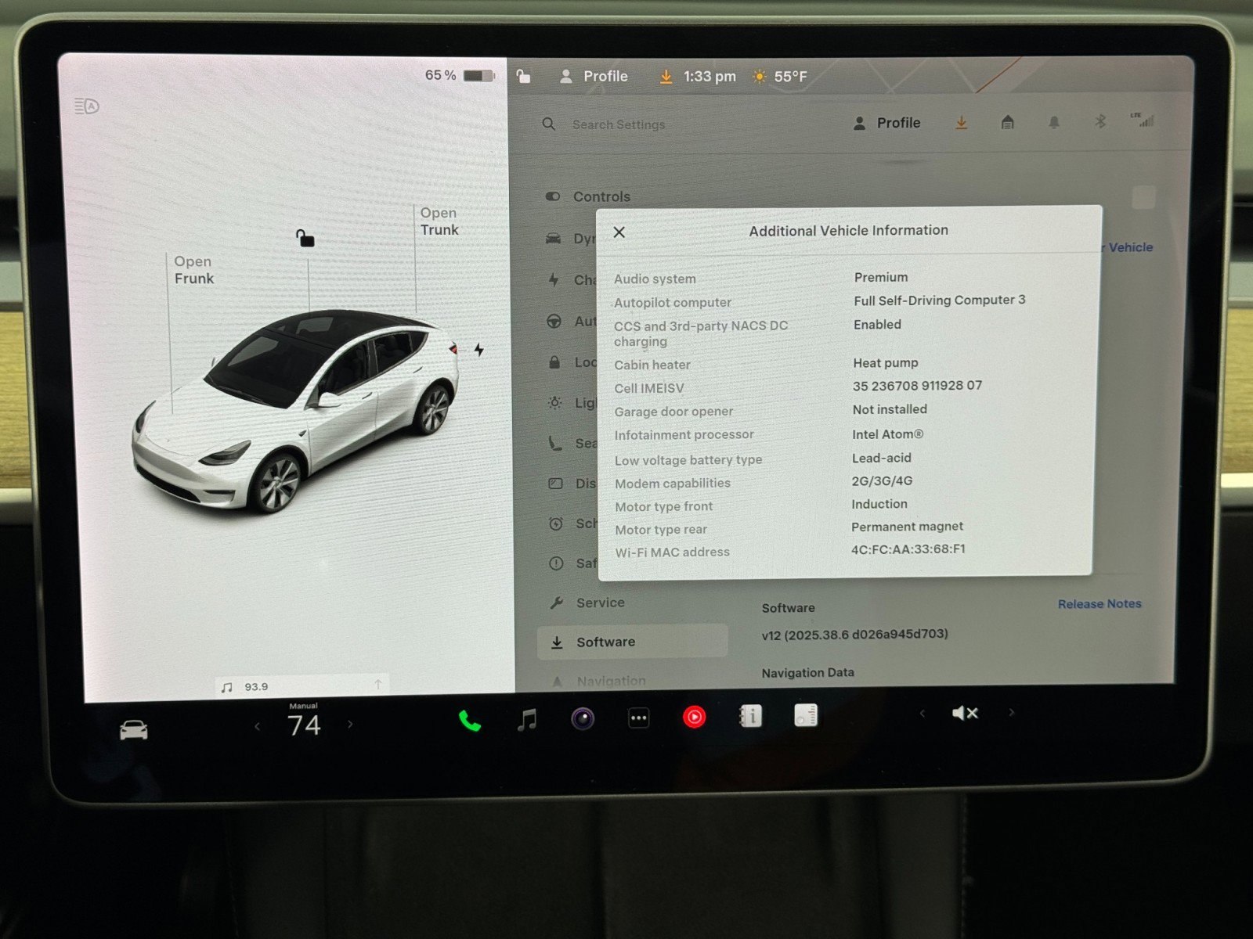Mute the audio with the speaker icon

[964, 714]
